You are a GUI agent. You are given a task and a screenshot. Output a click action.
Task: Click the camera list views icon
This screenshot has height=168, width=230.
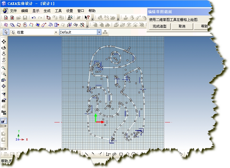pyautogui.click(x=4, y=112)
